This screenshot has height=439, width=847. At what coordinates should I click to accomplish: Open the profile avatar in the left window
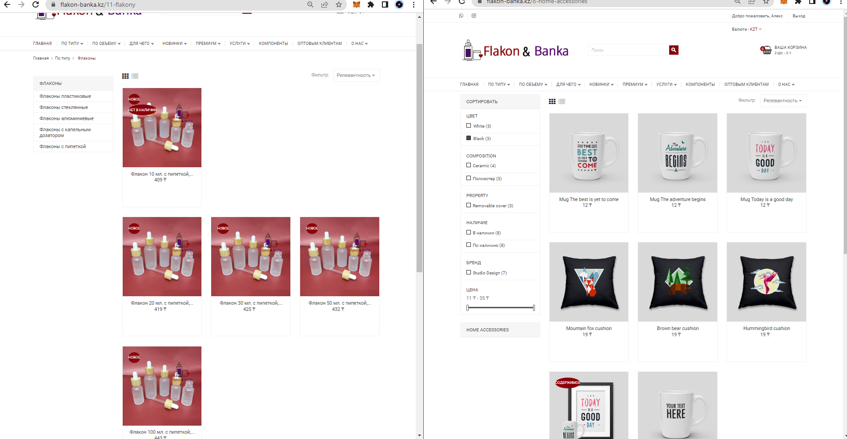click(x=399, y=4)
